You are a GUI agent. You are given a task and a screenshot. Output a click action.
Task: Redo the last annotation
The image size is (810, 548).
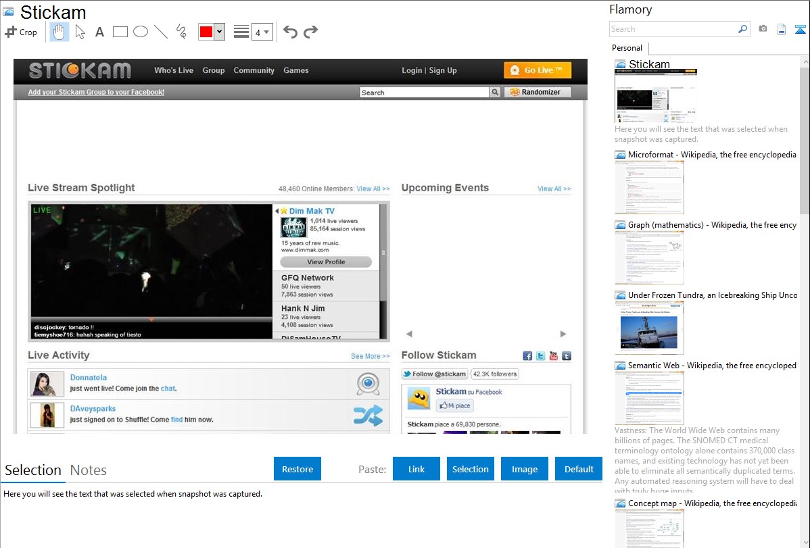pos(310,32)
